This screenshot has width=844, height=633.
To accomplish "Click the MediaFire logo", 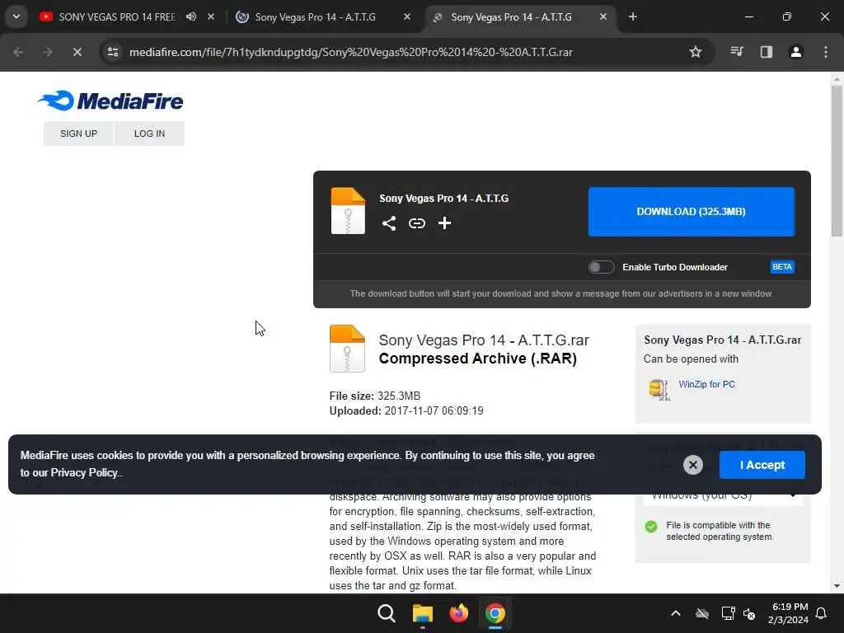I will (110, 101).
